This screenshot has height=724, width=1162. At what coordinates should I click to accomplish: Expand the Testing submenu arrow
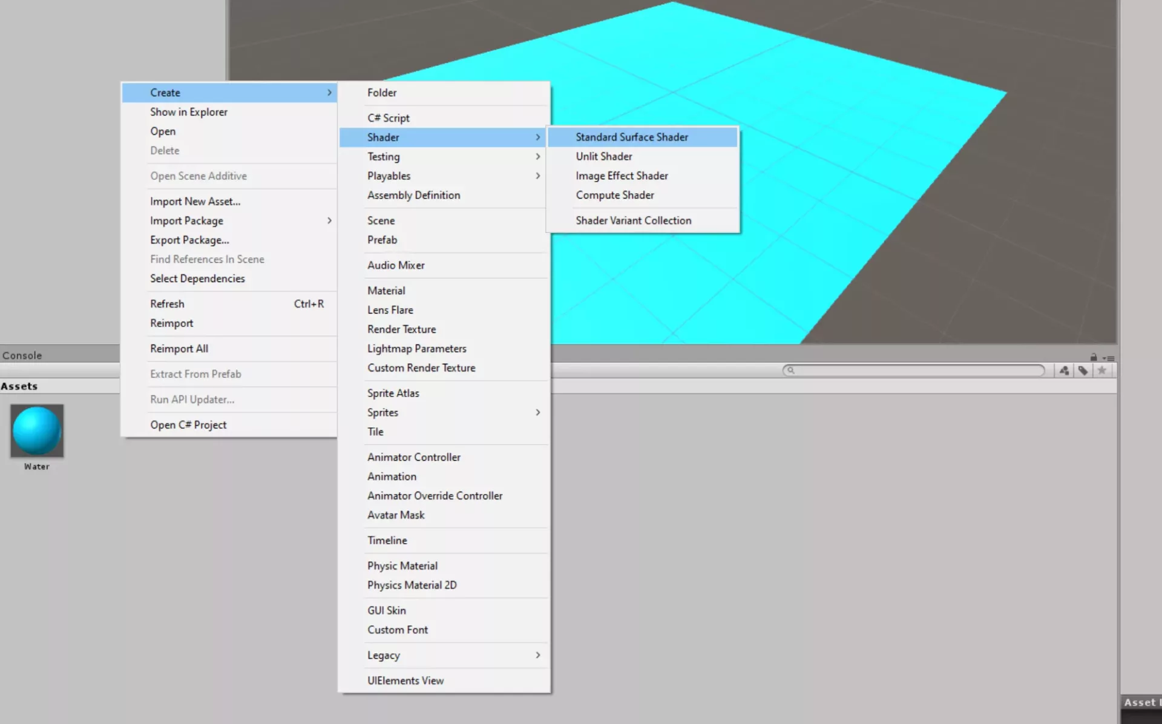click(x=537, y=157)
